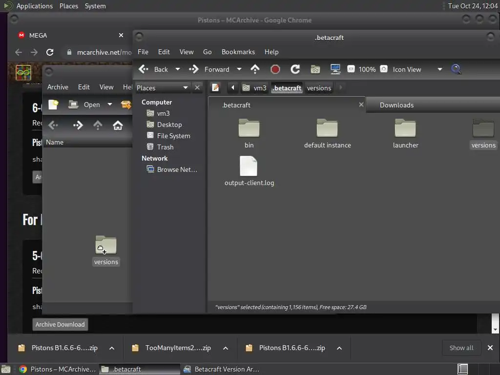Go forward in archive manager
The image size is (500, 375).
78,125
